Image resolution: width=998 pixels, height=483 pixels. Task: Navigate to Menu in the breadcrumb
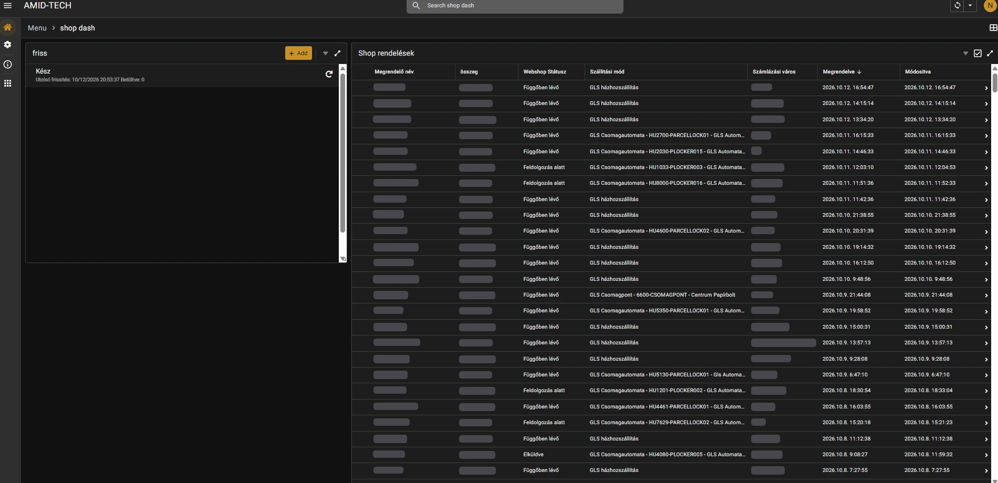click(x=37, y=28)
